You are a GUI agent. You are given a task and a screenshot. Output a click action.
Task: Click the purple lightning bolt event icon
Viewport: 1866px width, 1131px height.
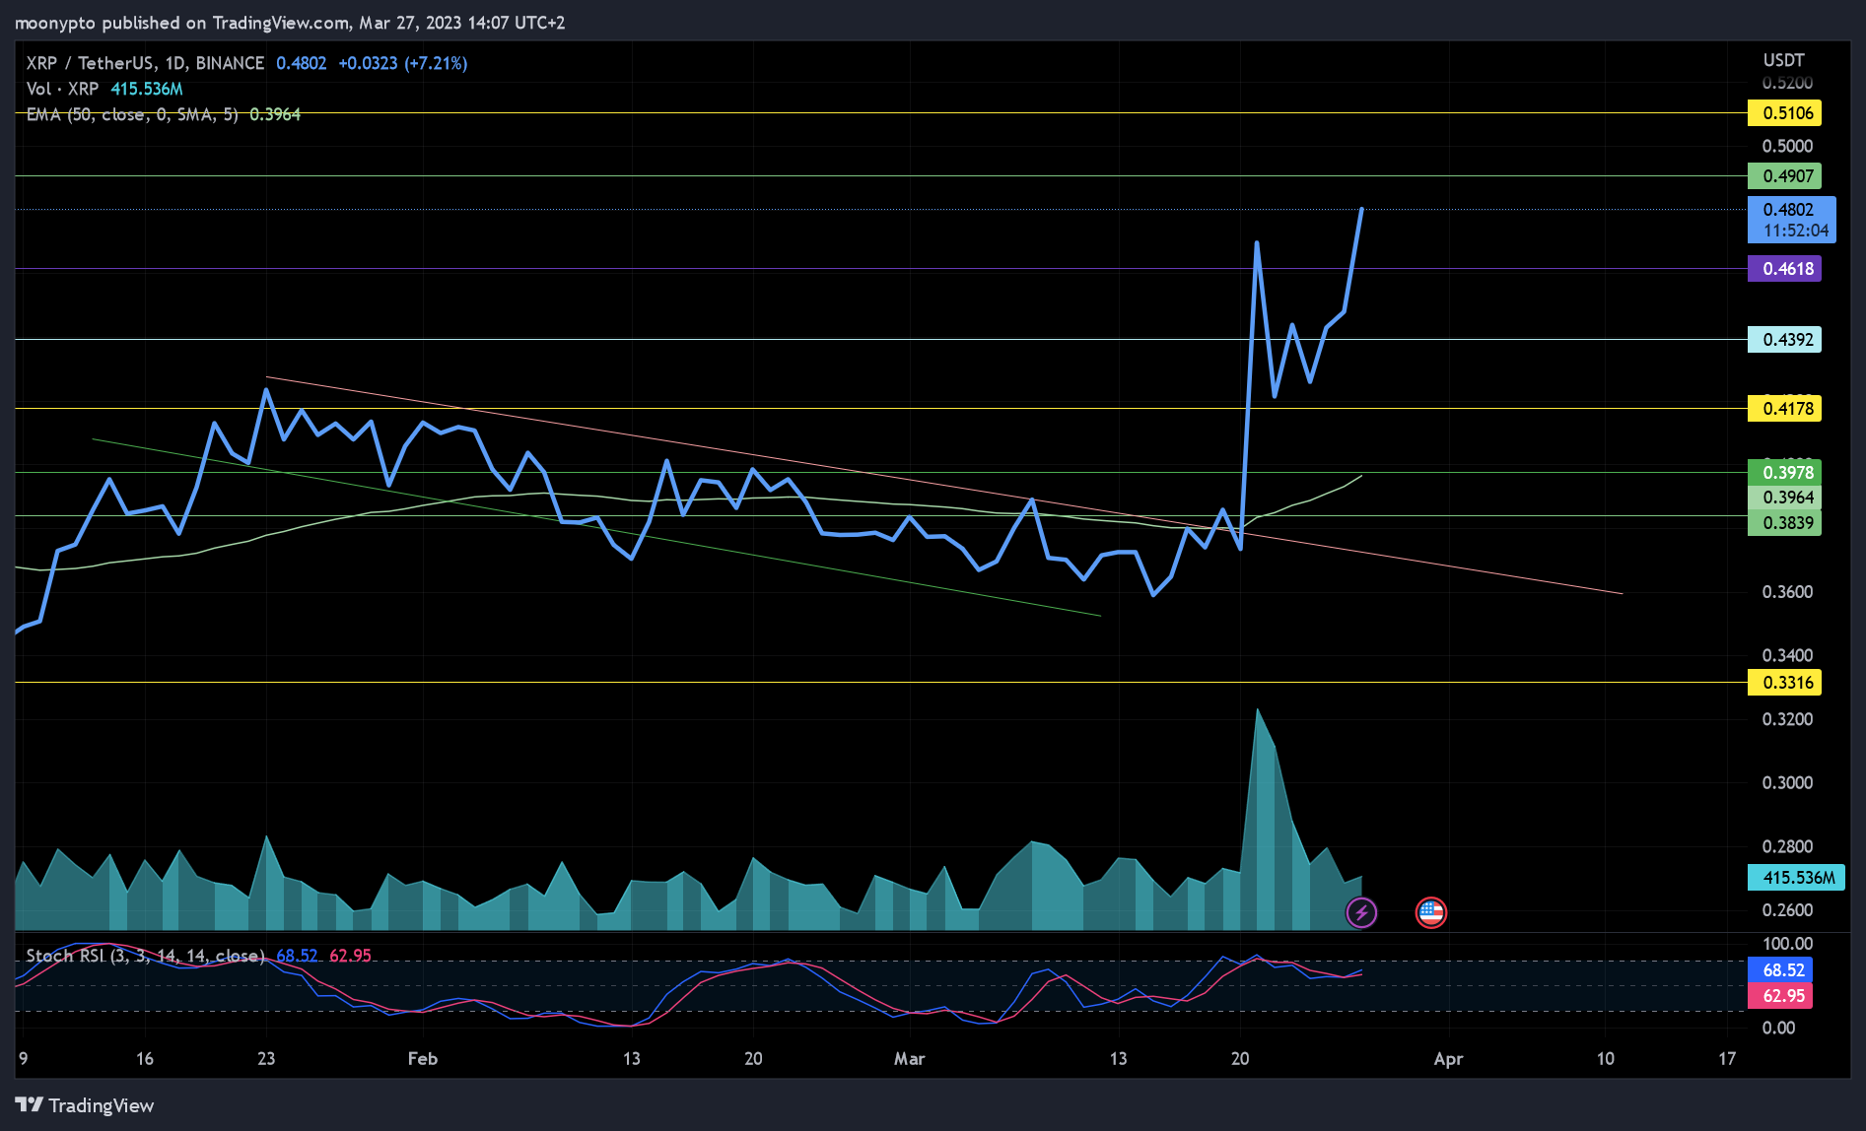pyautogui.click(x=1361, y=912)
